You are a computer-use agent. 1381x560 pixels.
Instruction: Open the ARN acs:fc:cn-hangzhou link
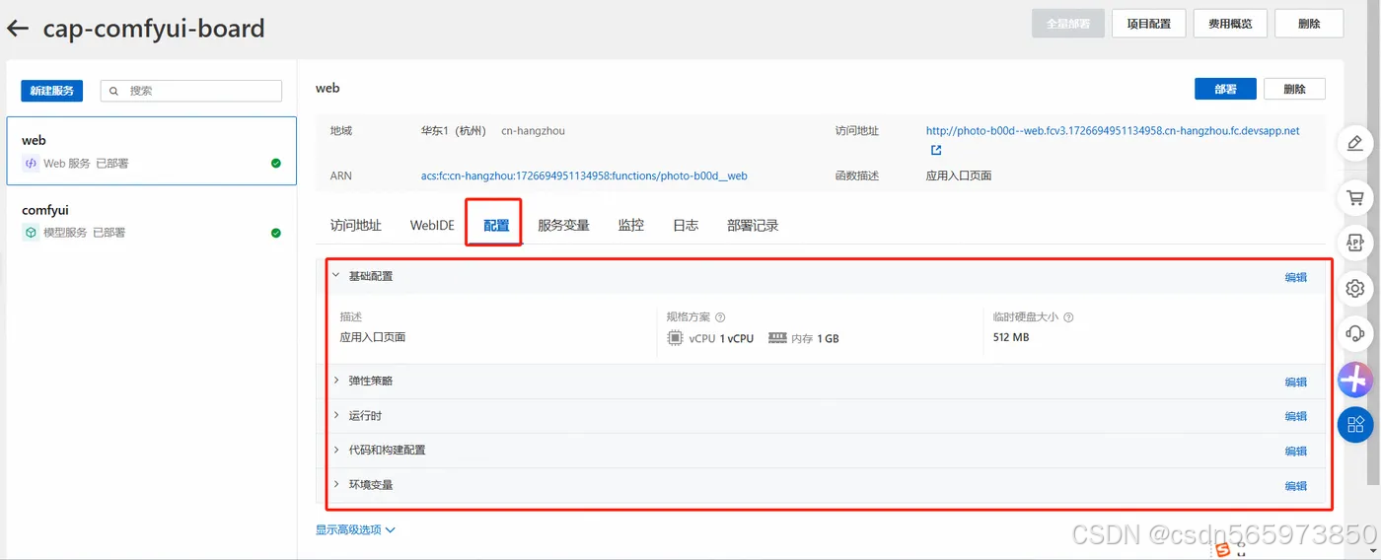pos(584,175)
